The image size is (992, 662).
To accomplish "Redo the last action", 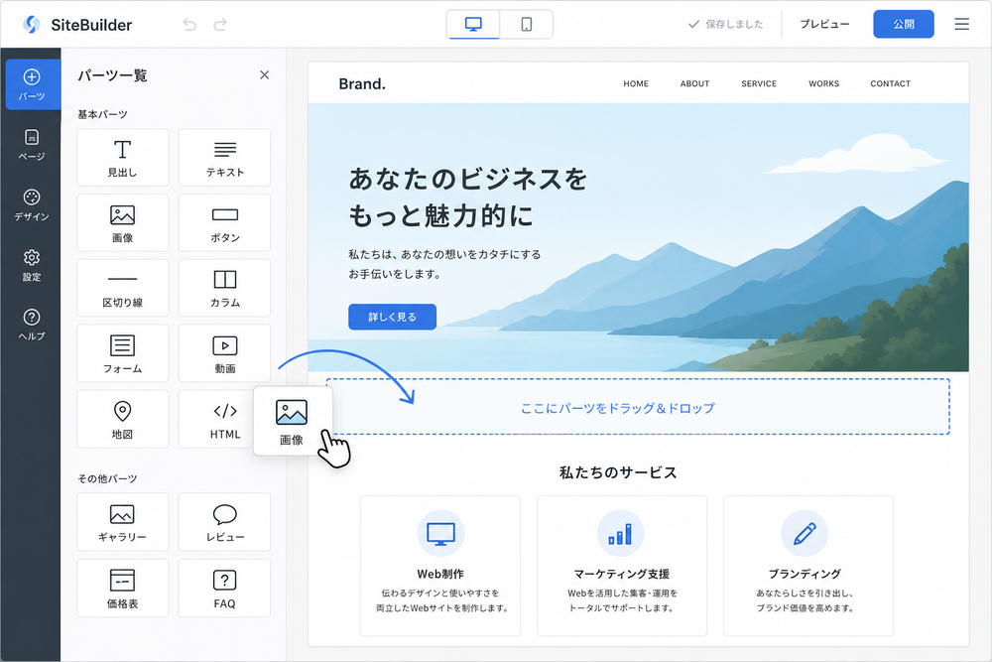I will 220,25.
